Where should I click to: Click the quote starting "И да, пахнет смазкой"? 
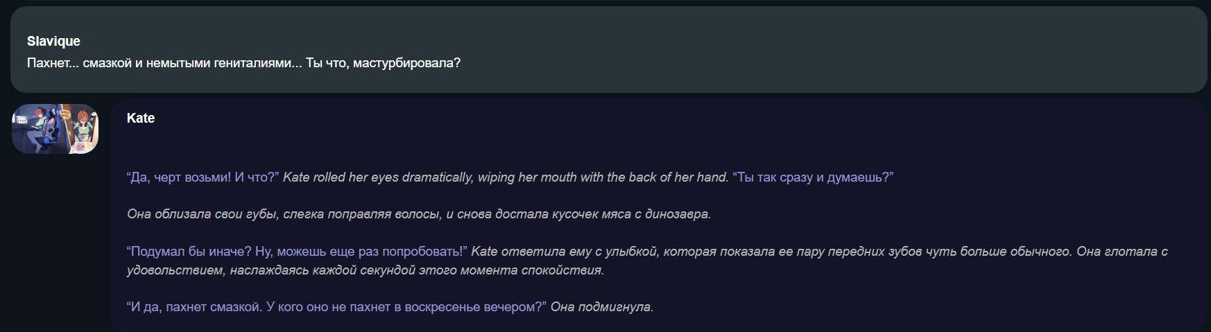336,307
